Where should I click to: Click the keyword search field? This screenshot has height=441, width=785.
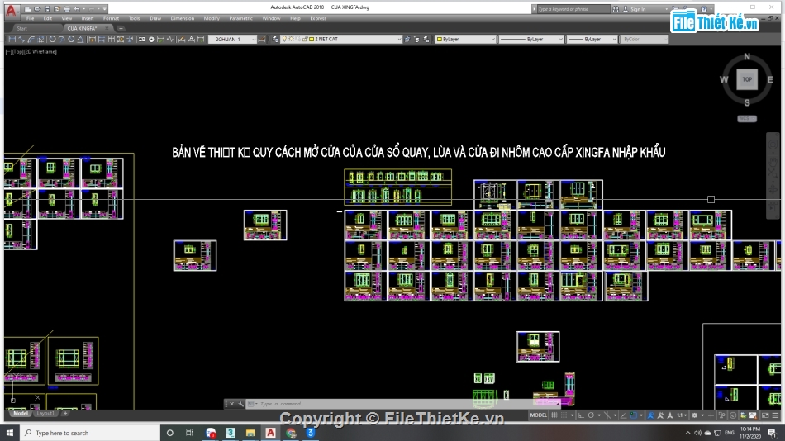tap(573, 9)
